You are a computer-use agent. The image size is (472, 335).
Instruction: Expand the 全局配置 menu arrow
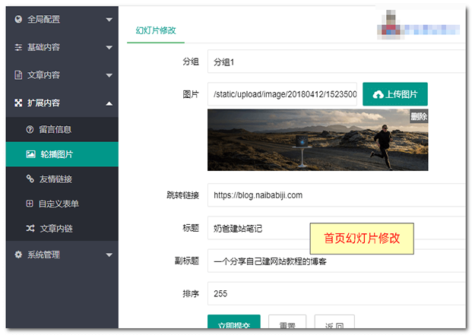pos(109,20)
